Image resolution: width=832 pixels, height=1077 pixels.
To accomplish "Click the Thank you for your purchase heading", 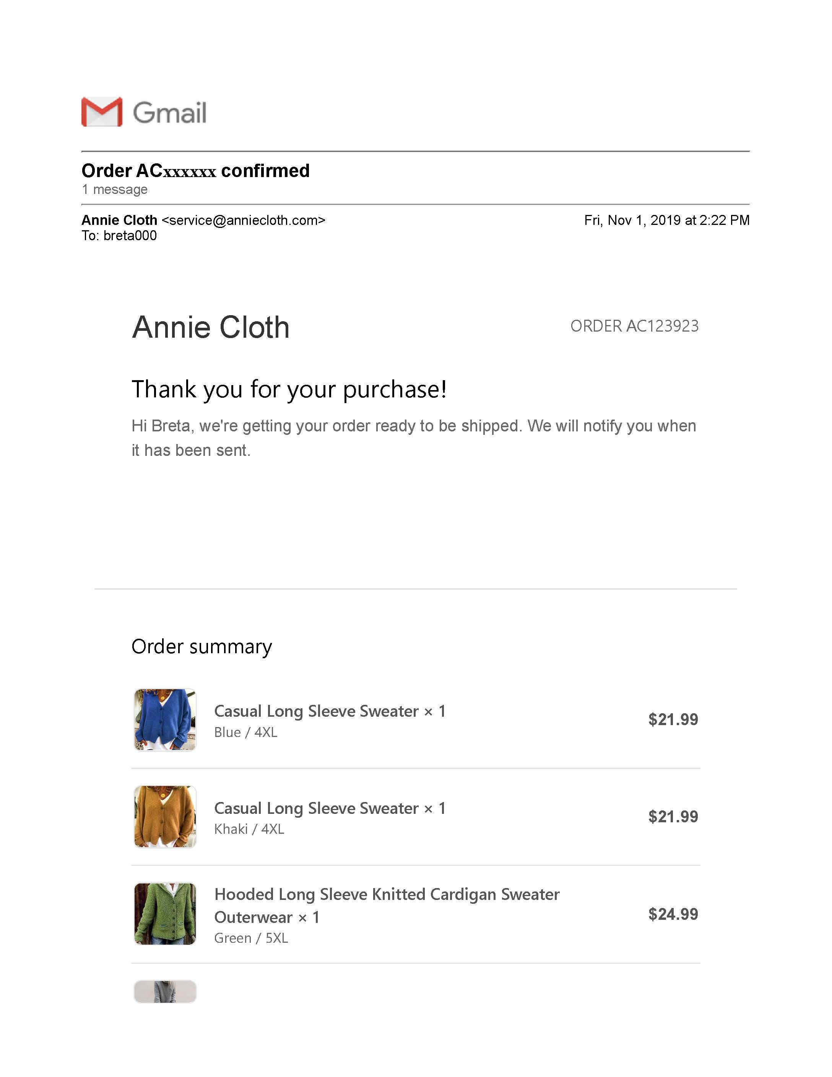I will click(x=289, y=390).
